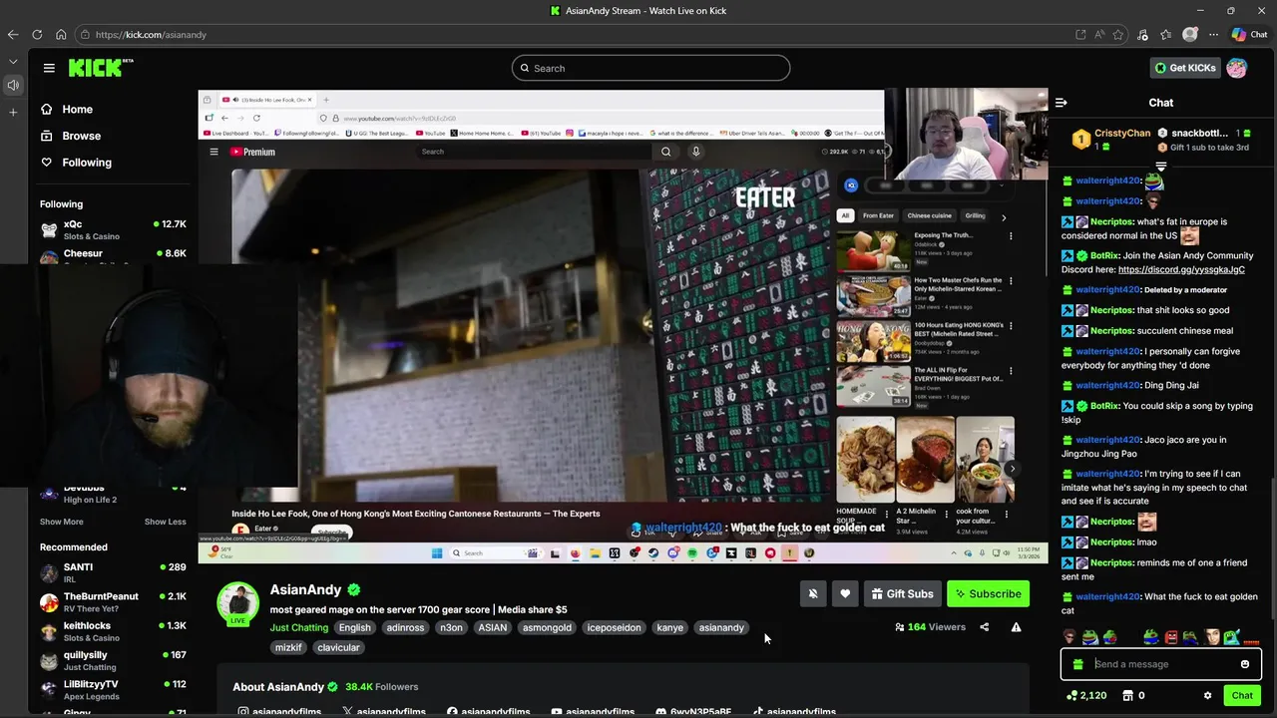Click CrissyChan in chat leaderboard
The width and height of the screenshot is (1277, 718).
pyautogui.click(x=1122, y=133)
